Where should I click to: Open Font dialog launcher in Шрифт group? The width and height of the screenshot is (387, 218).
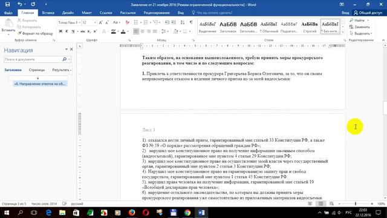(129, 40)
